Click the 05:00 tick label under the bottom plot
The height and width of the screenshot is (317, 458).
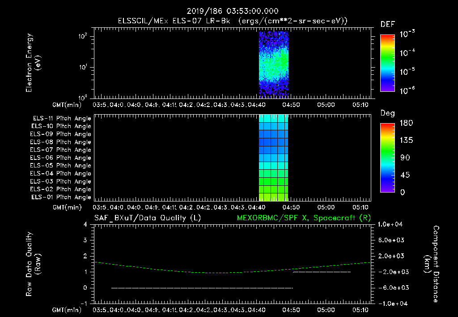tap(326, 310)
